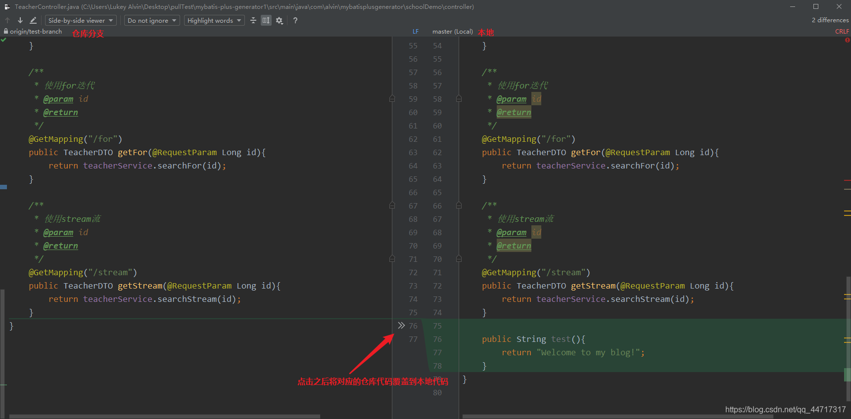This screenshot has width=851, height=419.
Task: Click @GetMapping("/for") in the right pane
Action: pyautogui.click(x=528, y=139)
